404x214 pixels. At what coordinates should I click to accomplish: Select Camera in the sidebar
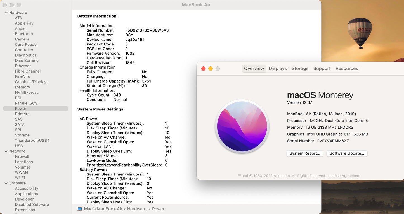point(22,39)
